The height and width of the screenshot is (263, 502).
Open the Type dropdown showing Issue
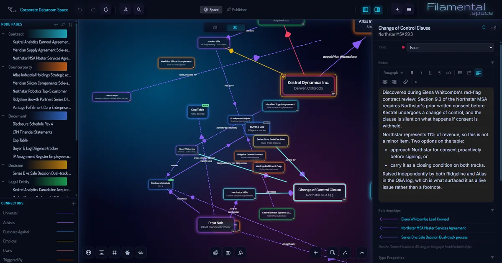[x=451, y=48]
